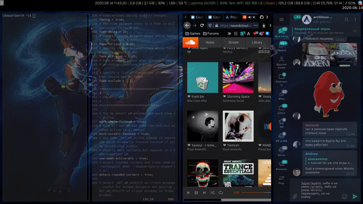
Task: Open the Каналы chat folder
Action: [x=281, y=165]
